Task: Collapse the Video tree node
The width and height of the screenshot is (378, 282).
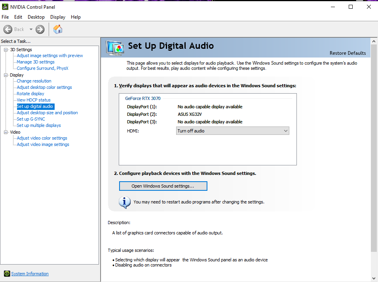Action: point(6,132)
